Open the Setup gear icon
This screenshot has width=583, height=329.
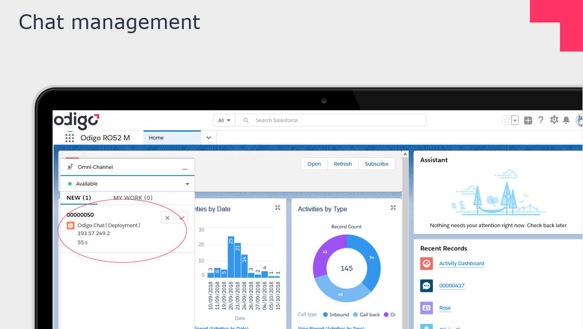pyautogui.click(x=554, y=120)
